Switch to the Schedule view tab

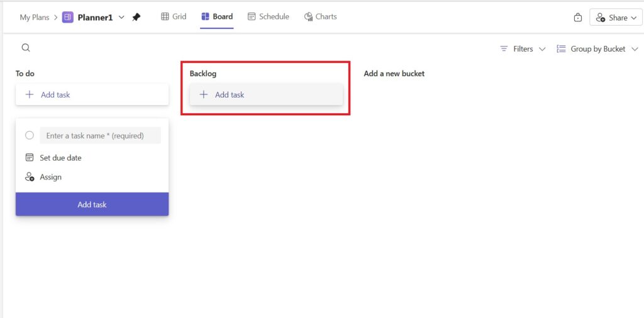(268, 16)
